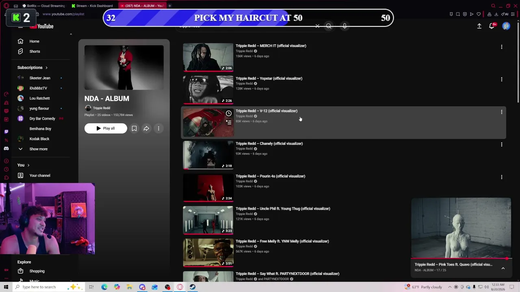Open a new browser tab
This screenshot has height=292, width=520.
coord(170,6)
